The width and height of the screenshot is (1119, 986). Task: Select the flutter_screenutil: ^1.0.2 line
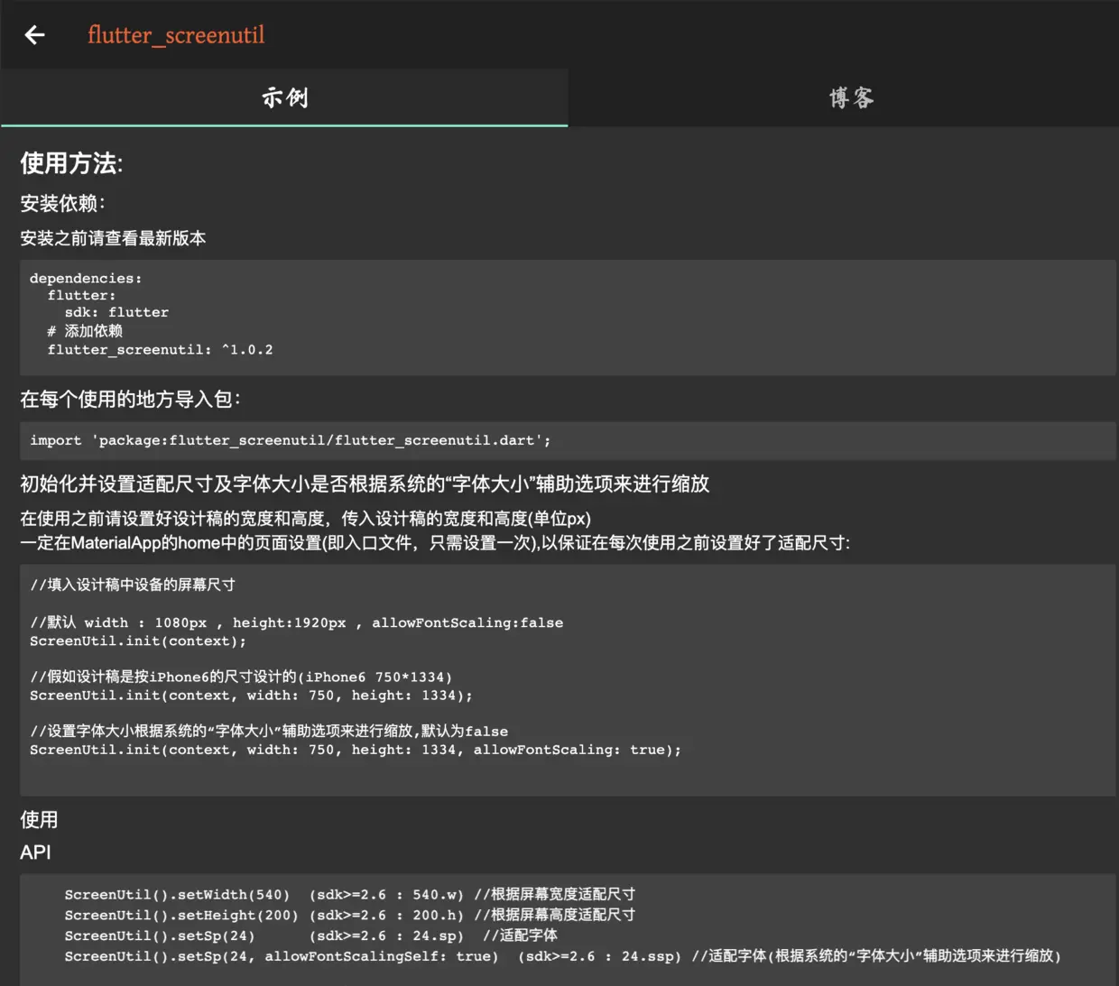(x=160, y=350)
